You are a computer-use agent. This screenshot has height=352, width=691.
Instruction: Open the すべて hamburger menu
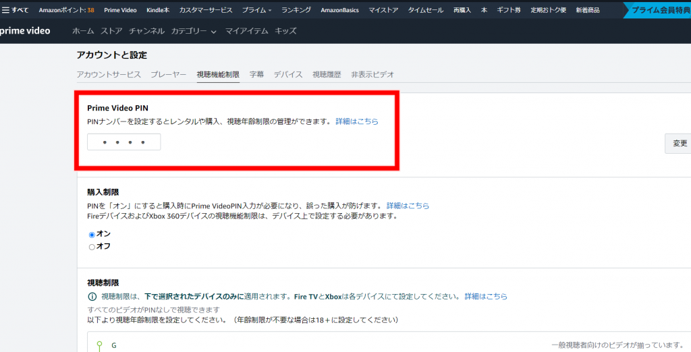pyautogui.click(x=15, y=10)
